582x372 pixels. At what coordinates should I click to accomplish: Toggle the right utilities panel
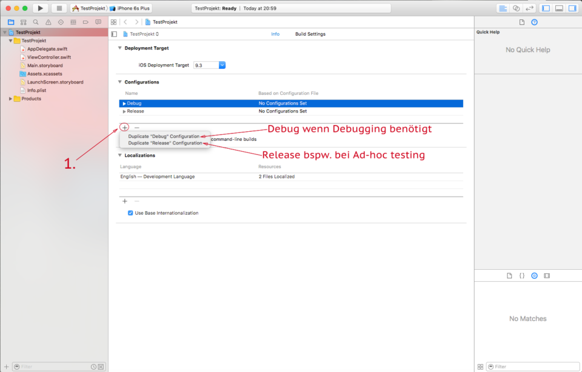point(572,8)
